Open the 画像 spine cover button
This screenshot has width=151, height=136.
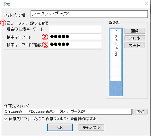tap(135, 31)
